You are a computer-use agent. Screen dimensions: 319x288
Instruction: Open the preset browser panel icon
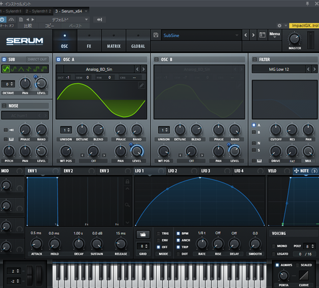coord(263,35)
